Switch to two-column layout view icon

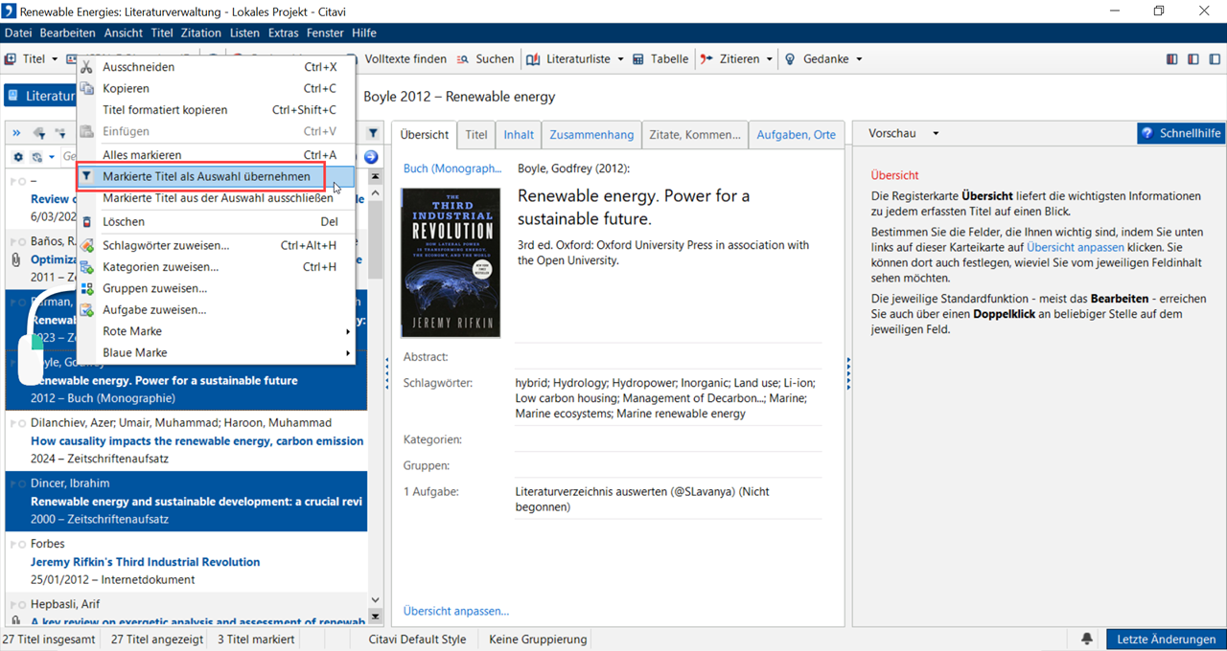[1192, 59]
